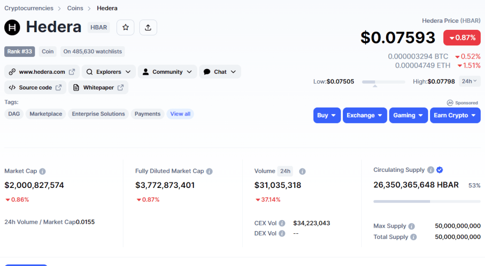Click the Total Supply value 50,000,000,000

(x=458, y=237)
